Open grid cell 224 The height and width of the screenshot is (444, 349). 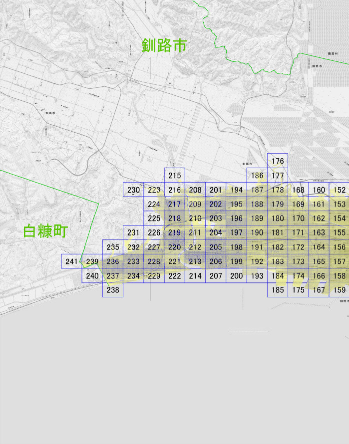coord(154,204)
